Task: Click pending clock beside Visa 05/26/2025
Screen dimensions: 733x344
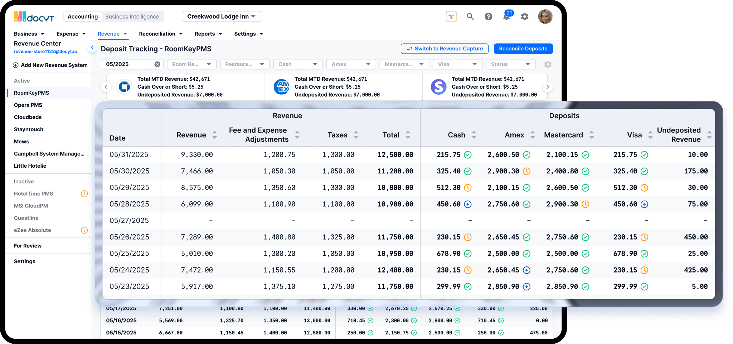Action: 644,237
